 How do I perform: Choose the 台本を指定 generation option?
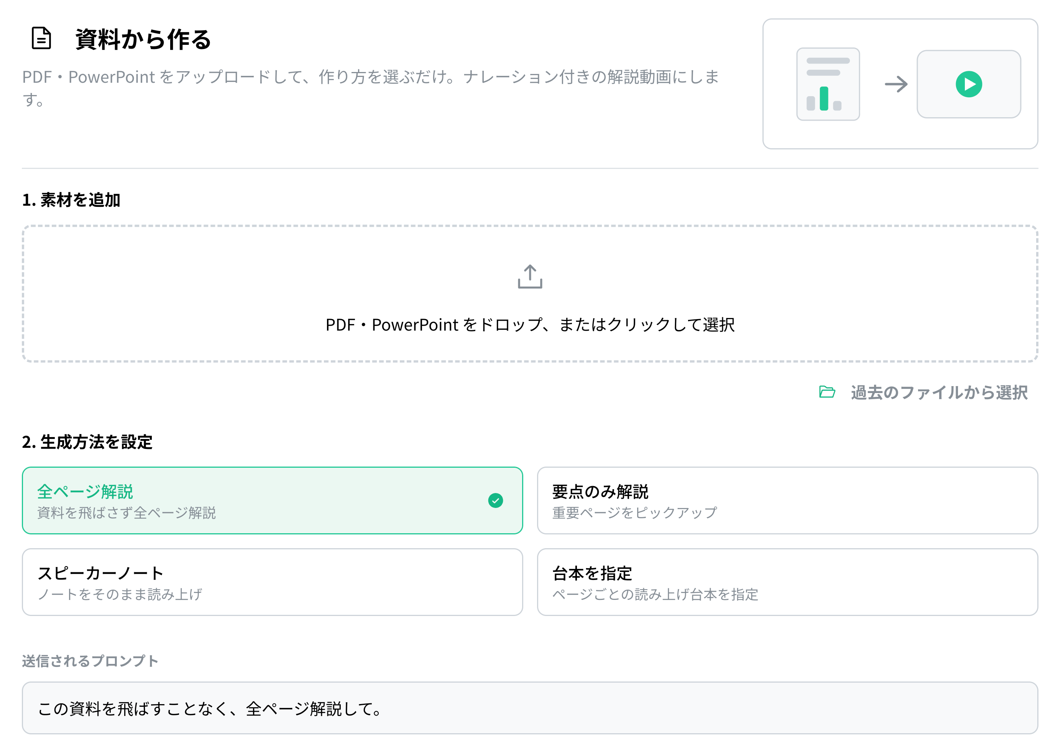(787, 582)
